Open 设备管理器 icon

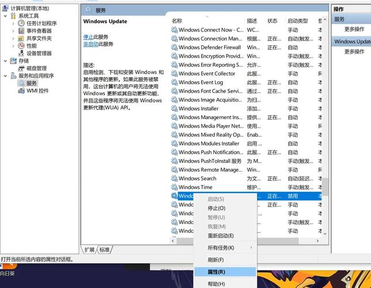(21, 53)
